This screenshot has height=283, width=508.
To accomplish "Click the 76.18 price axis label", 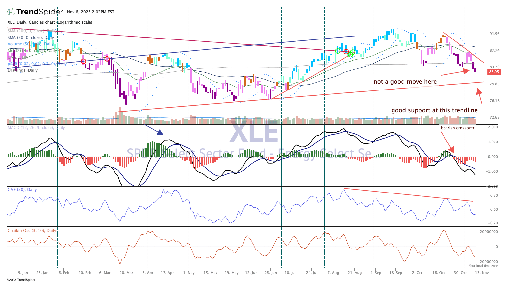I will point(495,101).
